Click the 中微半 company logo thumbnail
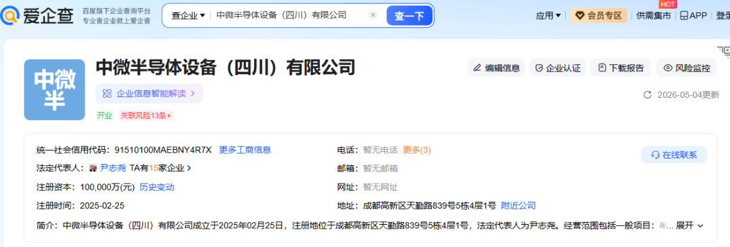Viewport: 730px width, 247px height. click(55, 89)
